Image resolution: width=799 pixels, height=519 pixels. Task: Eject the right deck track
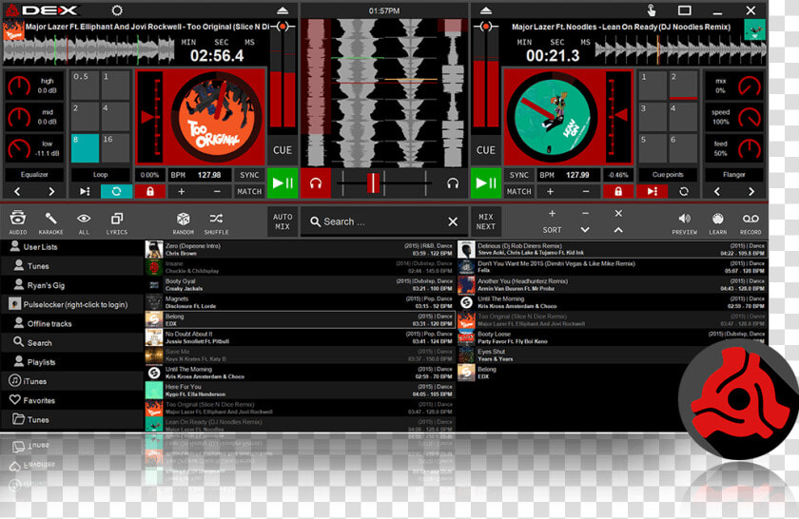486,10
